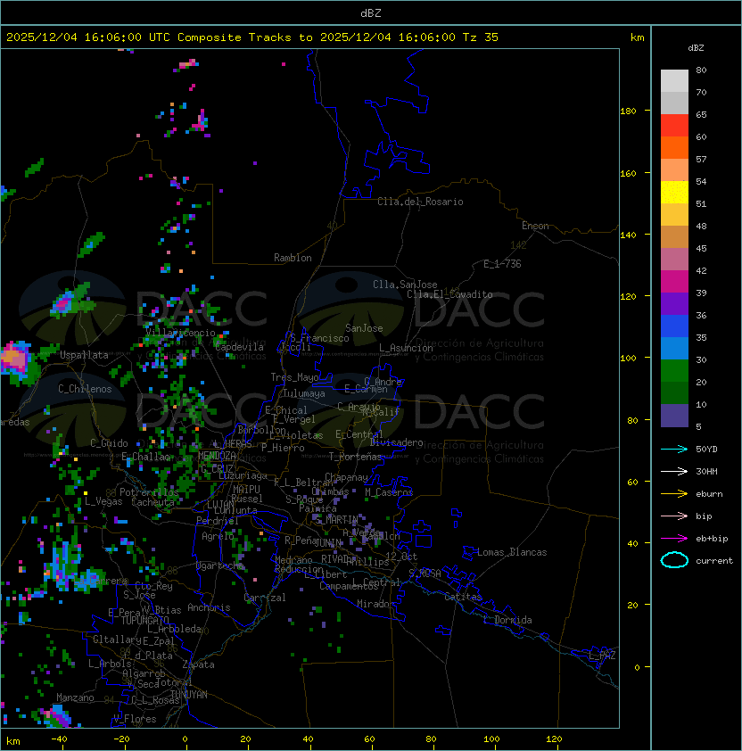Click the 'Composite Tracks' timestamp header text
Viewport: 742px width, 751px height.
coord(252,37)
